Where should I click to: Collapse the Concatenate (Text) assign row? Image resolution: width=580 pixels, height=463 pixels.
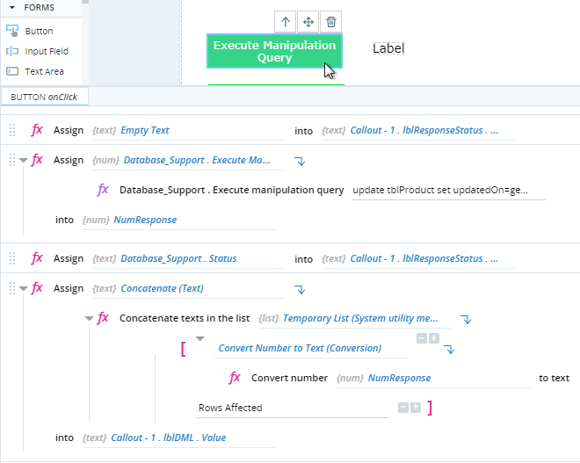tap(24, 289)
